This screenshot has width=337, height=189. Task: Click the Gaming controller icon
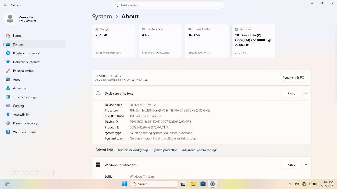pyautogui.click(x=8, y=106)
